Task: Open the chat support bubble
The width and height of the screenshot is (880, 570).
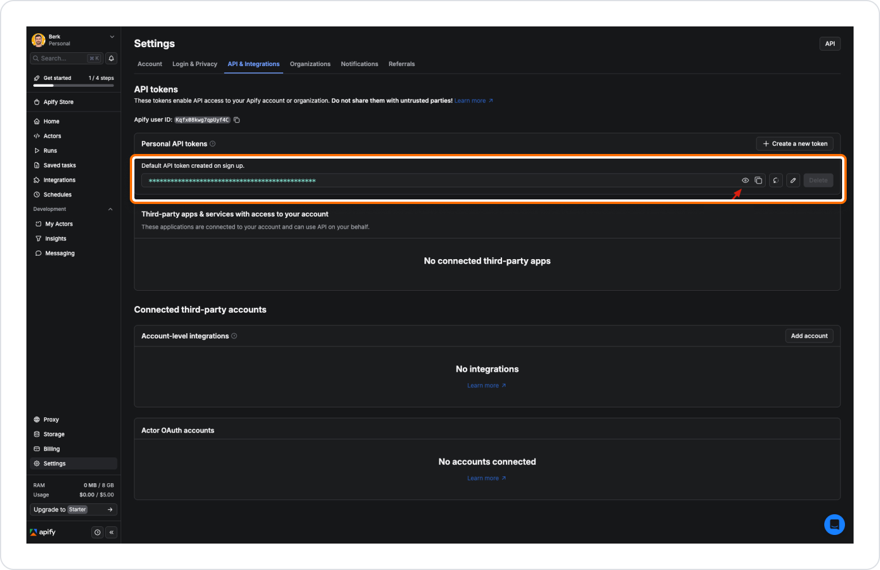Action: 835,525
